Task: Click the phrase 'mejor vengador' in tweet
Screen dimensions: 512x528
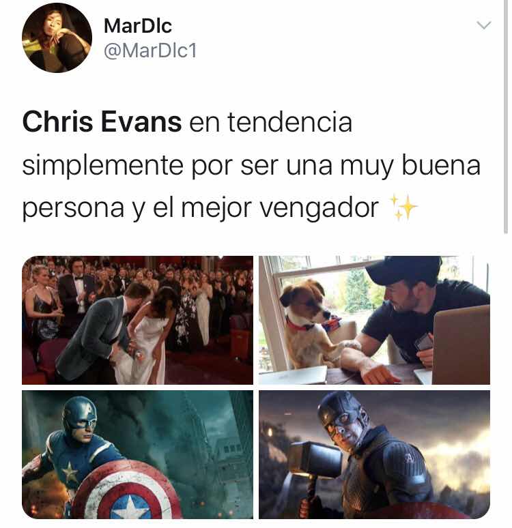Action: click(280, 209)
